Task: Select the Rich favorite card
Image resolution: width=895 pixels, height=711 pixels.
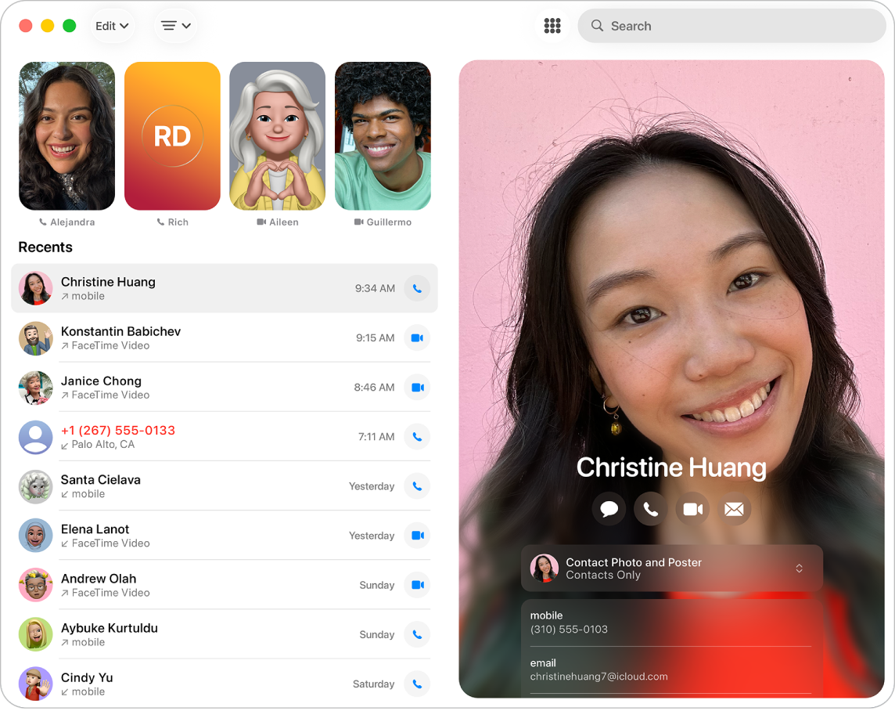Action: (172, 136)
